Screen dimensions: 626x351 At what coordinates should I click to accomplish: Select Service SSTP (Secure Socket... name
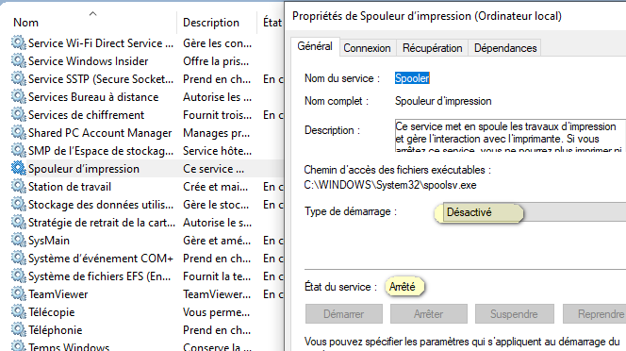click(101, 78)
